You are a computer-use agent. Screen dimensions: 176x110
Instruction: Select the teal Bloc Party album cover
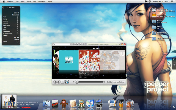coord(68,60)
